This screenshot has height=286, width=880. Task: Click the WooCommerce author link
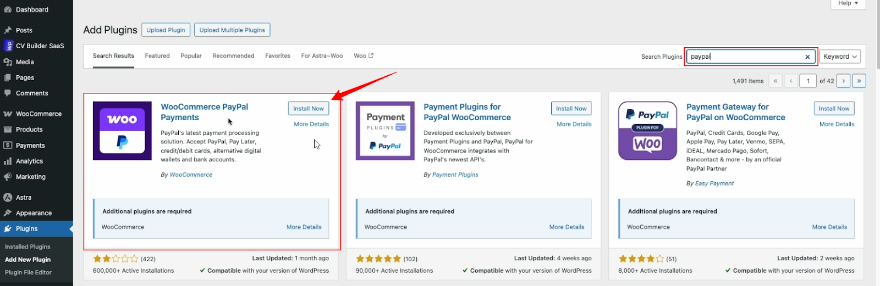[191, 175]
